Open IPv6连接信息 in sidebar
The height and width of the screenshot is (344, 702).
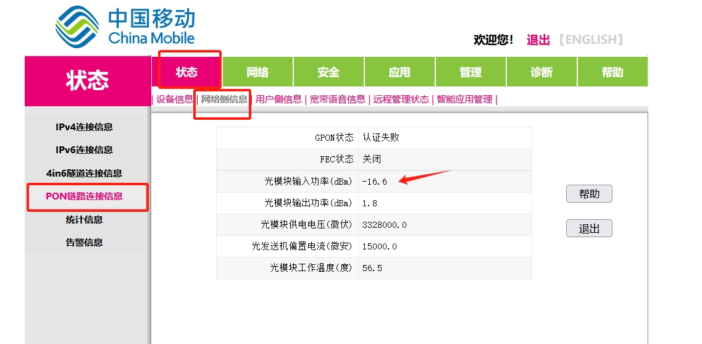click(85, 150)
